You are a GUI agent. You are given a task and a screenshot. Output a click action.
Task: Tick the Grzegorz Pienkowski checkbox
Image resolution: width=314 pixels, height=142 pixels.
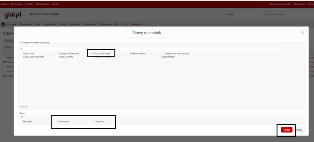point(57,53)
